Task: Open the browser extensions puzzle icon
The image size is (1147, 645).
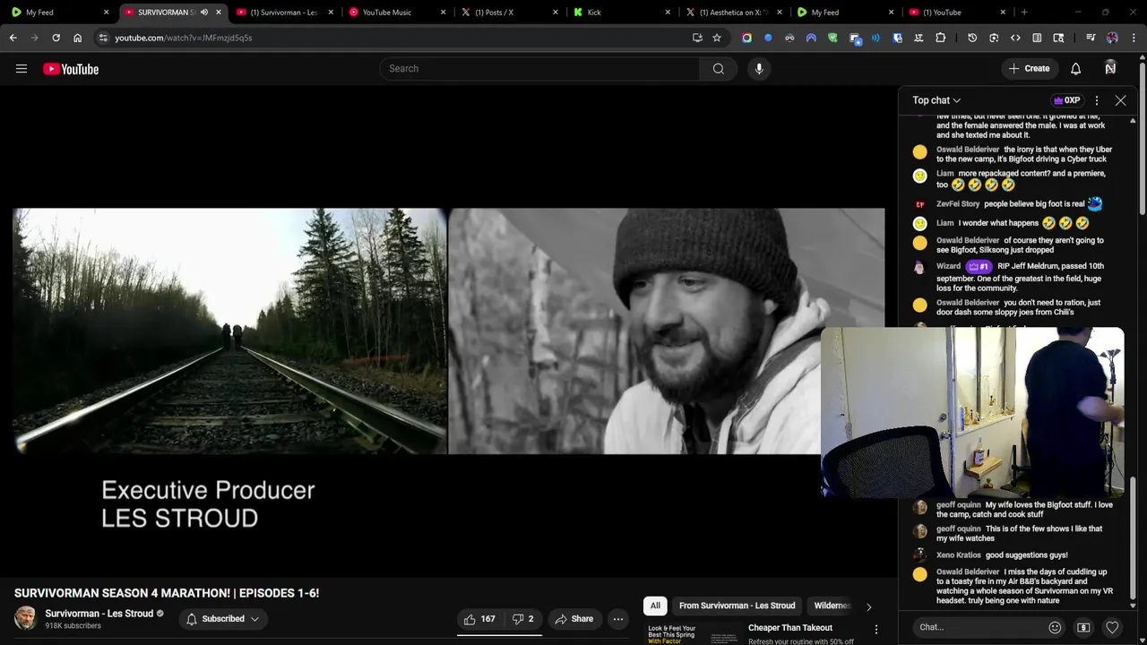Action: [x=940, y=38]
